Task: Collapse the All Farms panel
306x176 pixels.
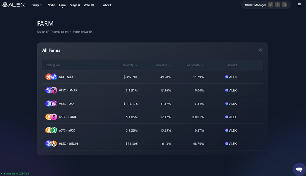Action: (x=260, y=50)
